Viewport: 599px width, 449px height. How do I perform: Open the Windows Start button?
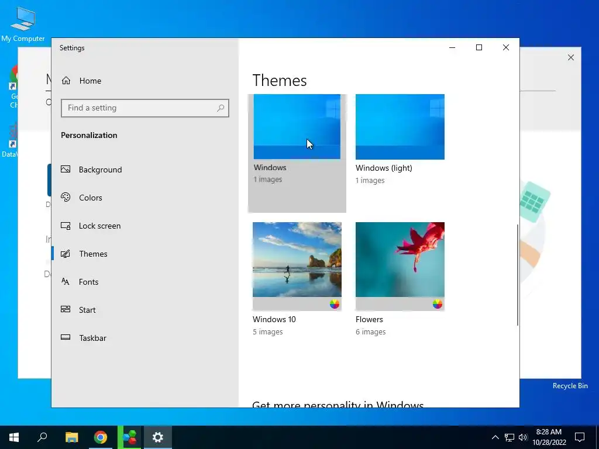(14, 437)
